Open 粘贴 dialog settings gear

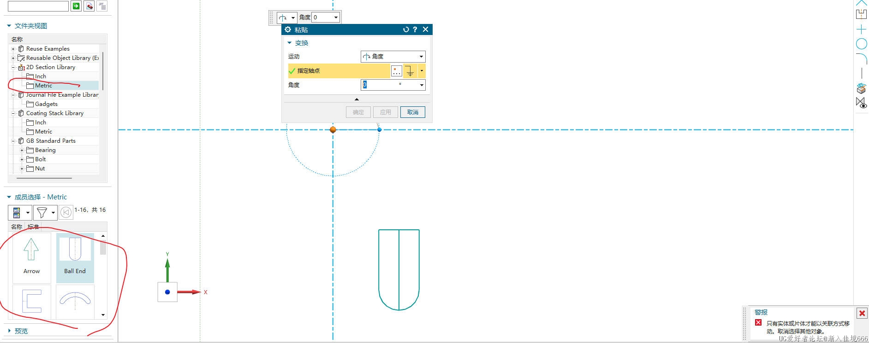[x=288, y=29]
